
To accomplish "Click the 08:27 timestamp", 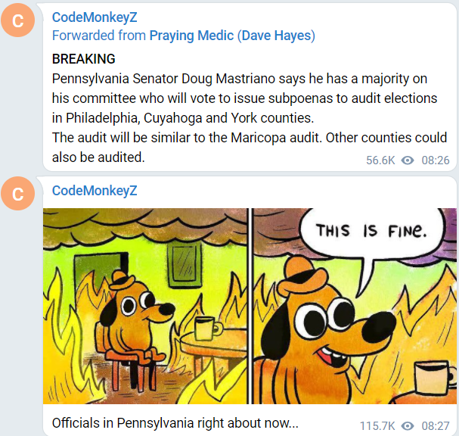I will click(436, 425).
